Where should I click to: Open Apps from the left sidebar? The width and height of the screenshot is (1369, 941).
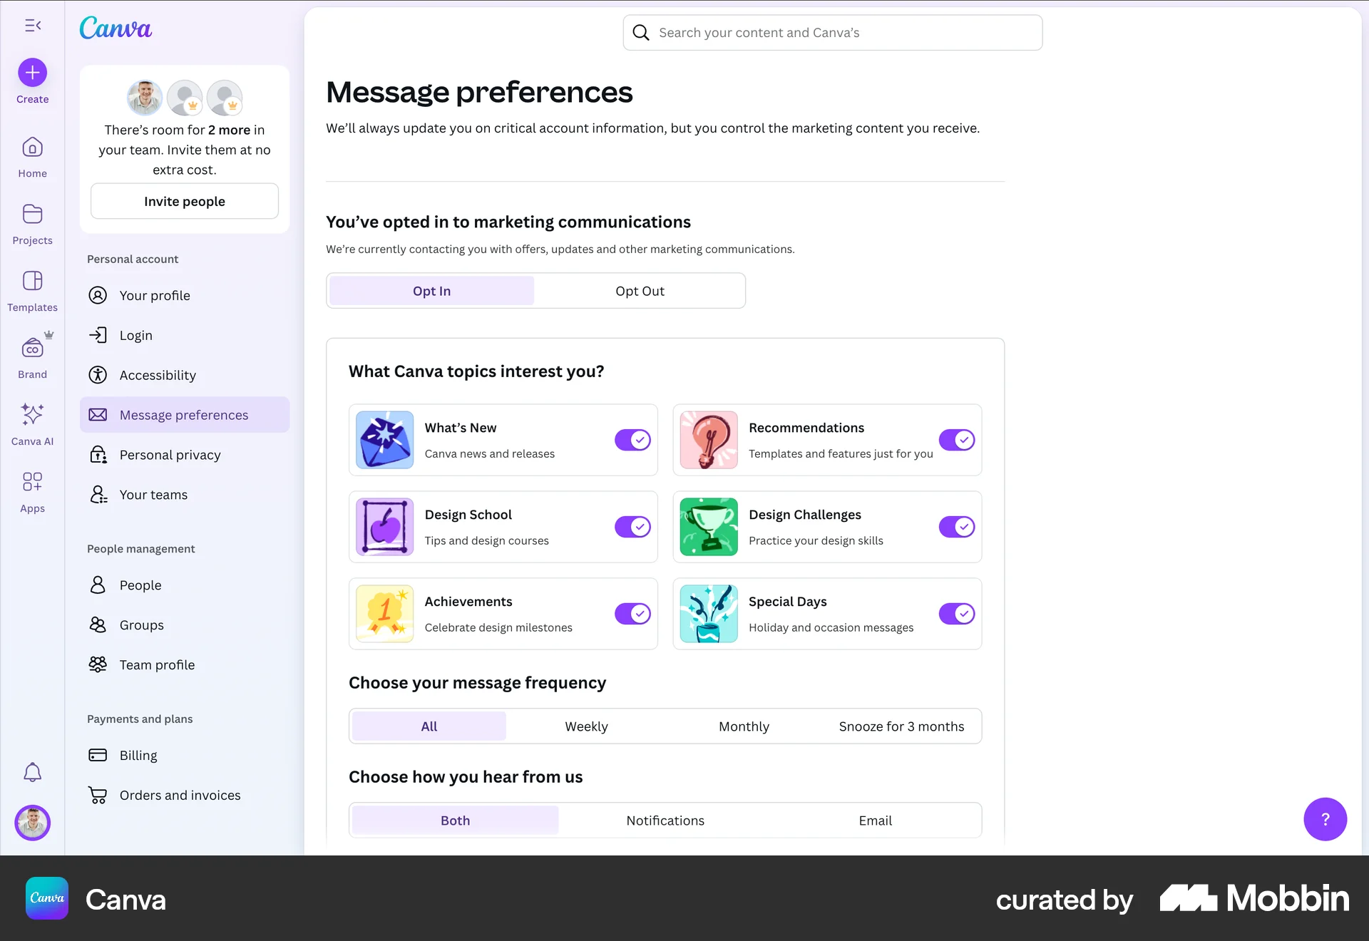click(x=32, y=482)
